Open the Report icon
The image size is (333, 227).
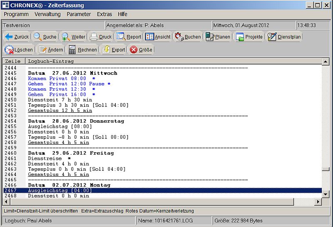click(121, 37)
